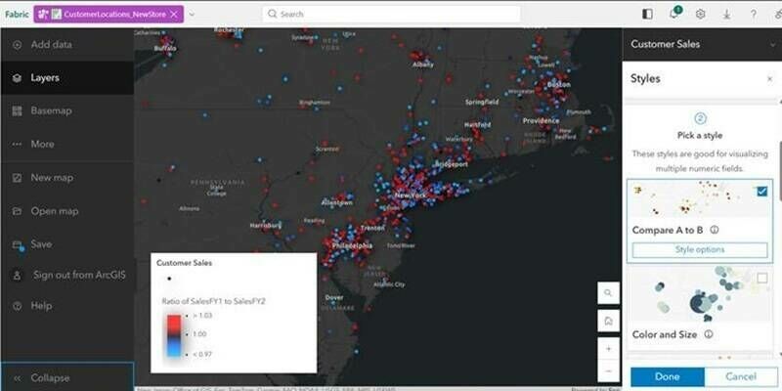
Task: Click Open map in sidebar
Action: 66,211
